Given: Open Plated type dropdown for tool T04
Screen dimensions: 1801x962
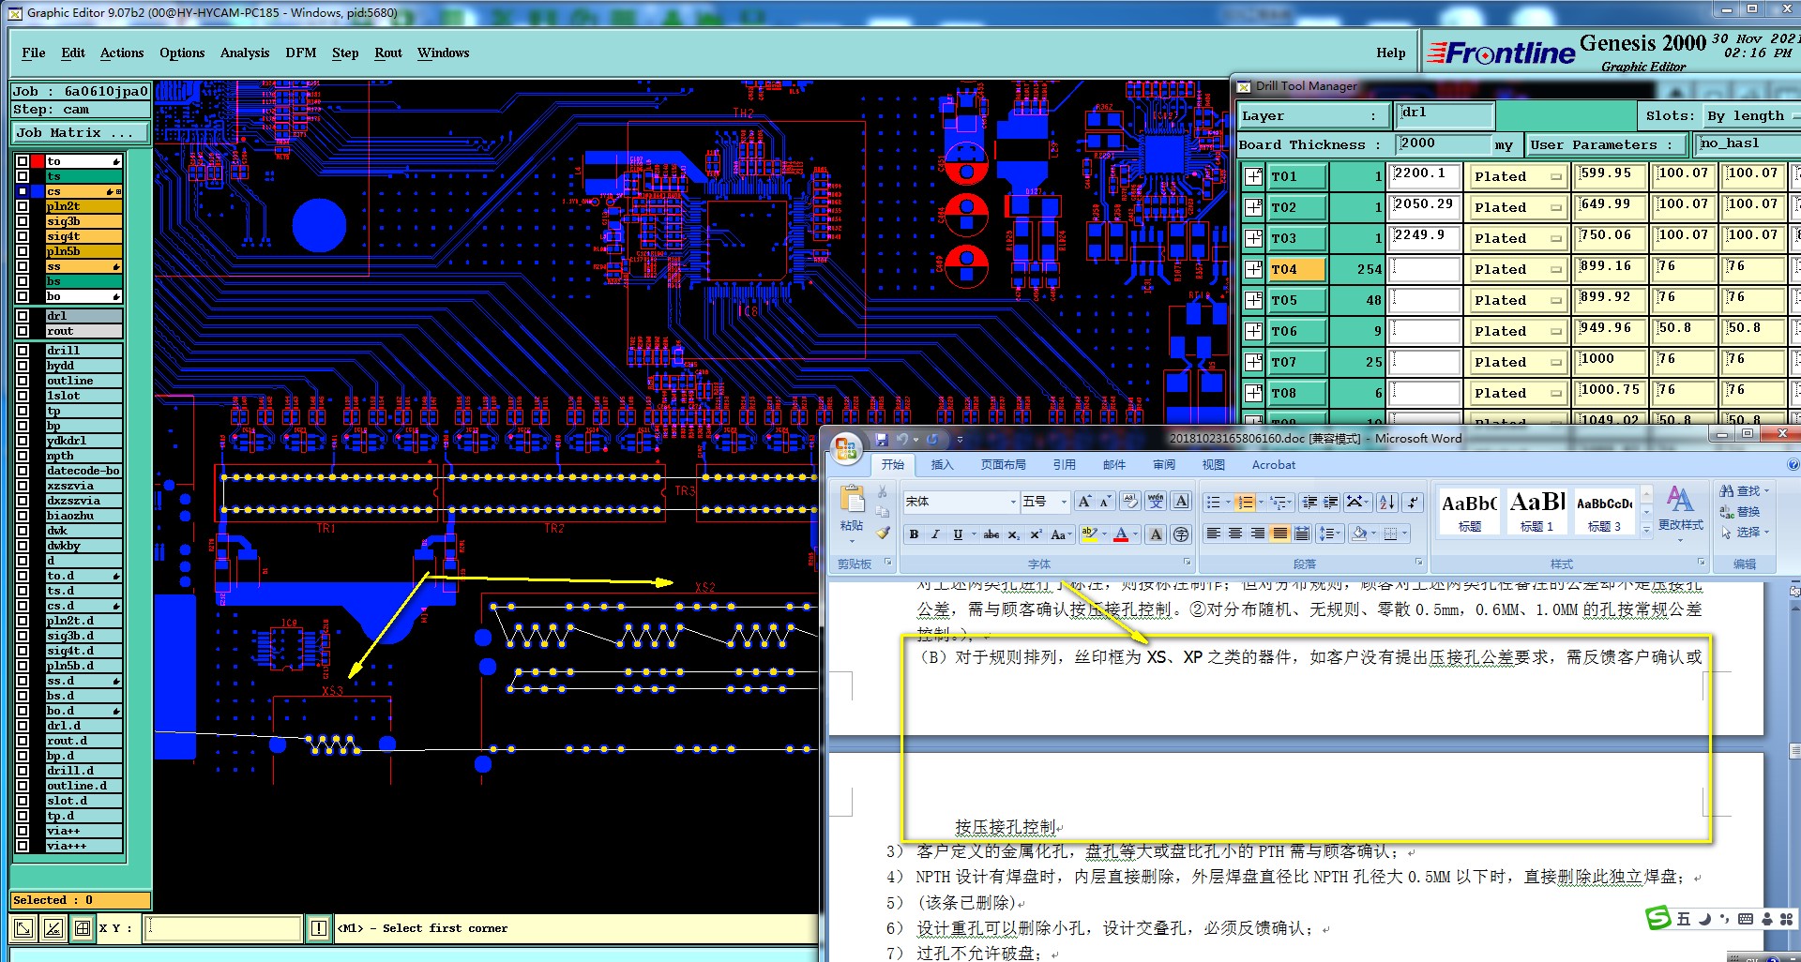Looking at the screenshot, I should pyautogui.click(x=1518, y=269).
